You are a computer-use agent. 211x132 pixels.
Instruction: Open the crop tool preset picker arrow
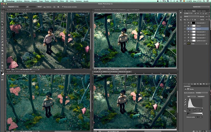coord(6,7)
